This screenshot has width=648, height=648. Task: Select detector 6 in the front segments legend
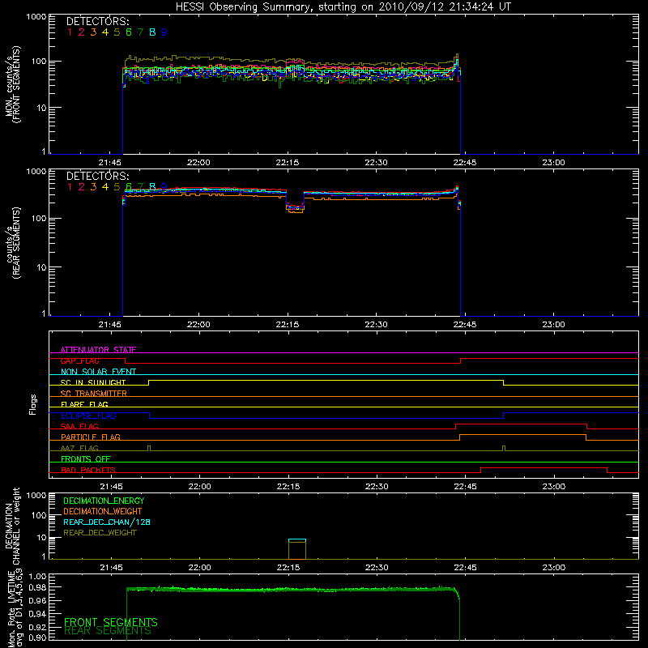pyautogui.click(x=129, y=32)
